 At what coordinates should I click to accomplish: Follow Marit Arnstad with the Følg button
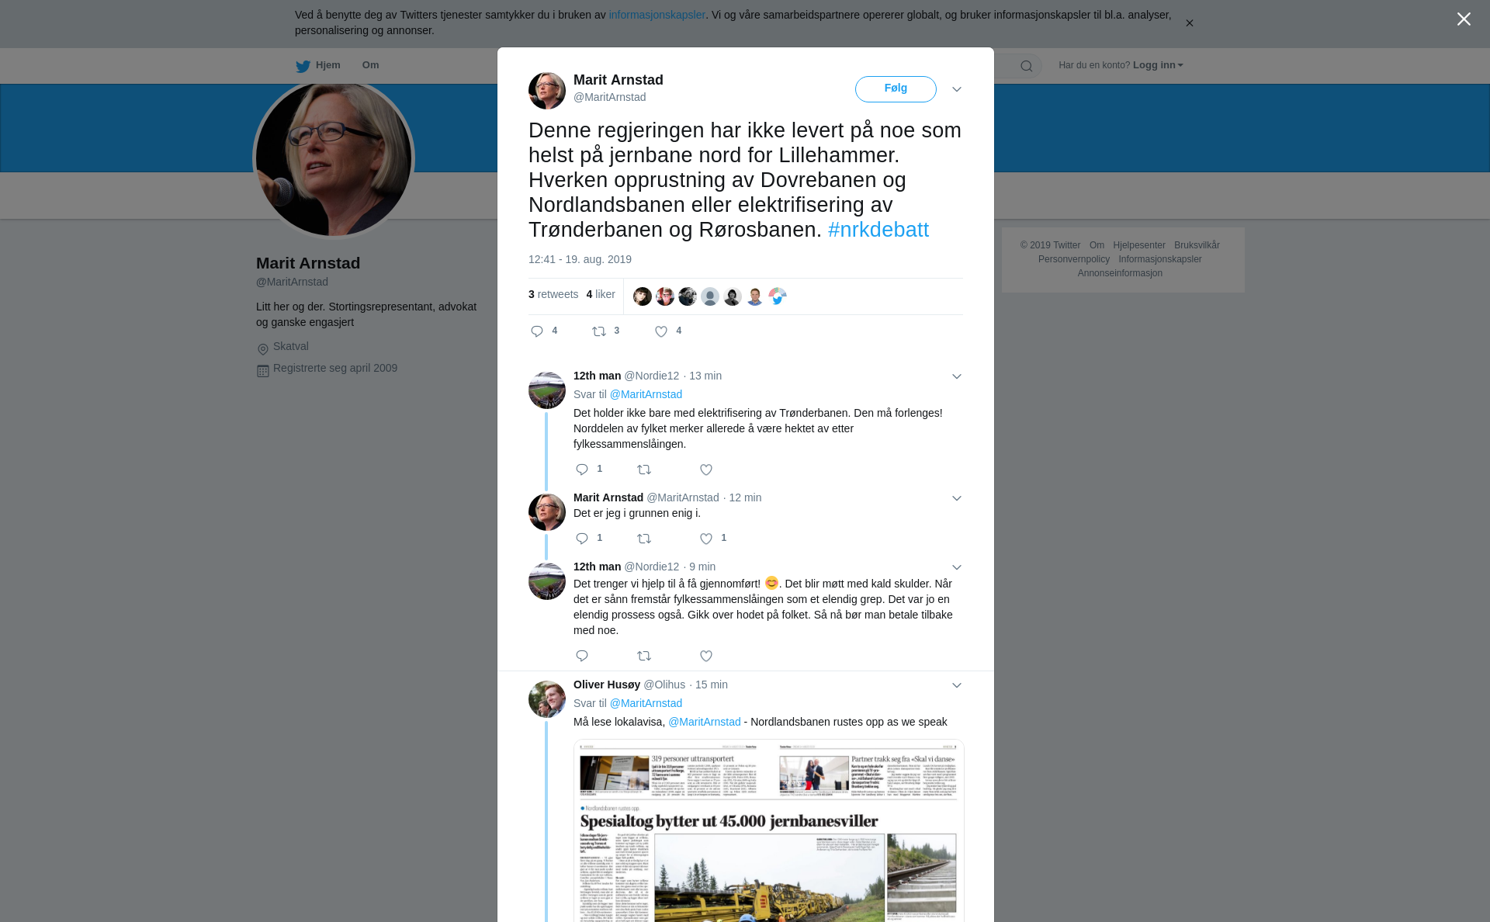point(896,88)
